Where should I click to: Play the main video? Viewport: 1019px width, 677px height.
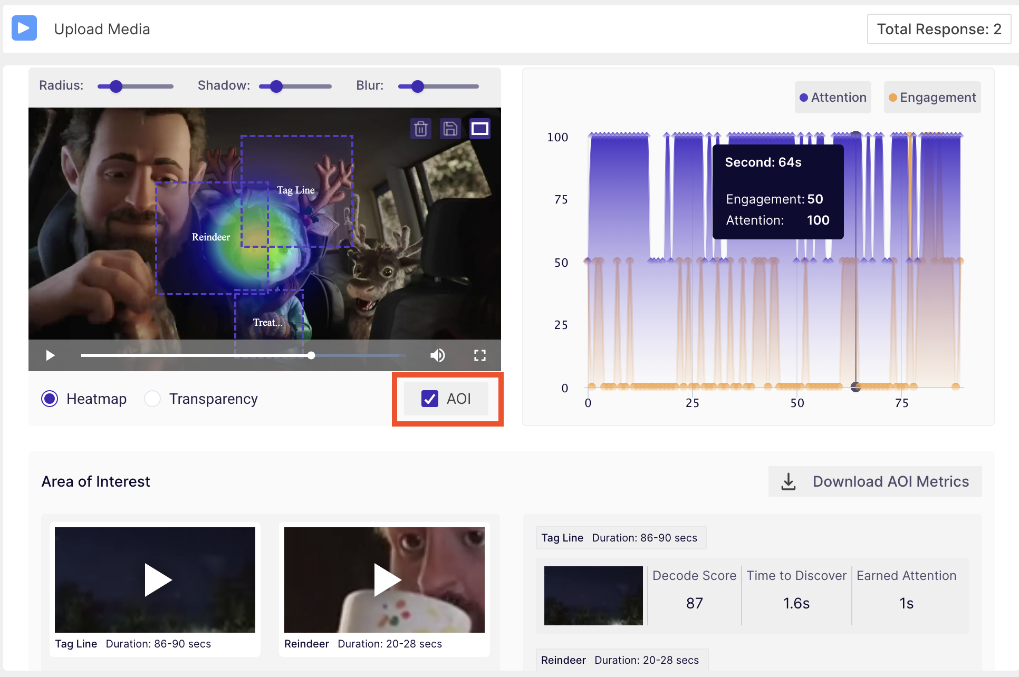(50, 355)
